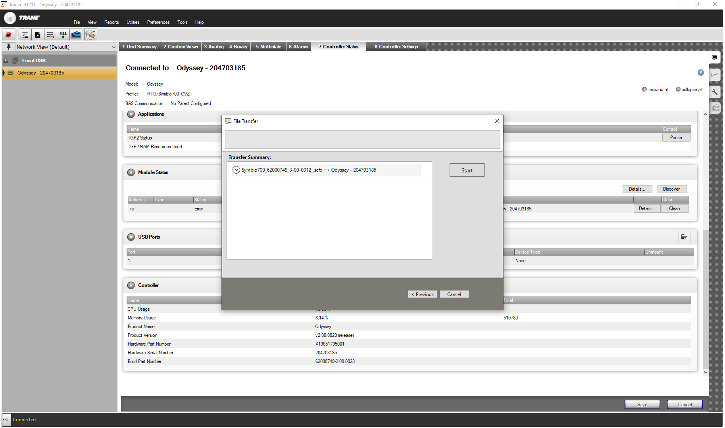Open the Help menu
Screen dimensions: 725x428
coord(199,22)
